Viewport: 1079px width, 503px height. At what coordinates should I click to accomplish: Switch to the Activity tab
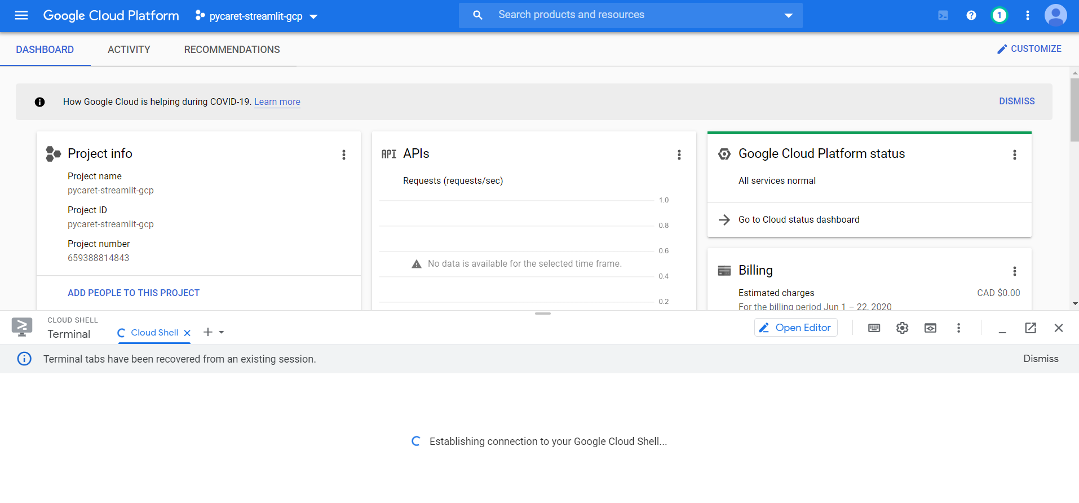129,50
